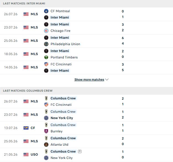Click the USA flag next to USO

coord(26,155)
